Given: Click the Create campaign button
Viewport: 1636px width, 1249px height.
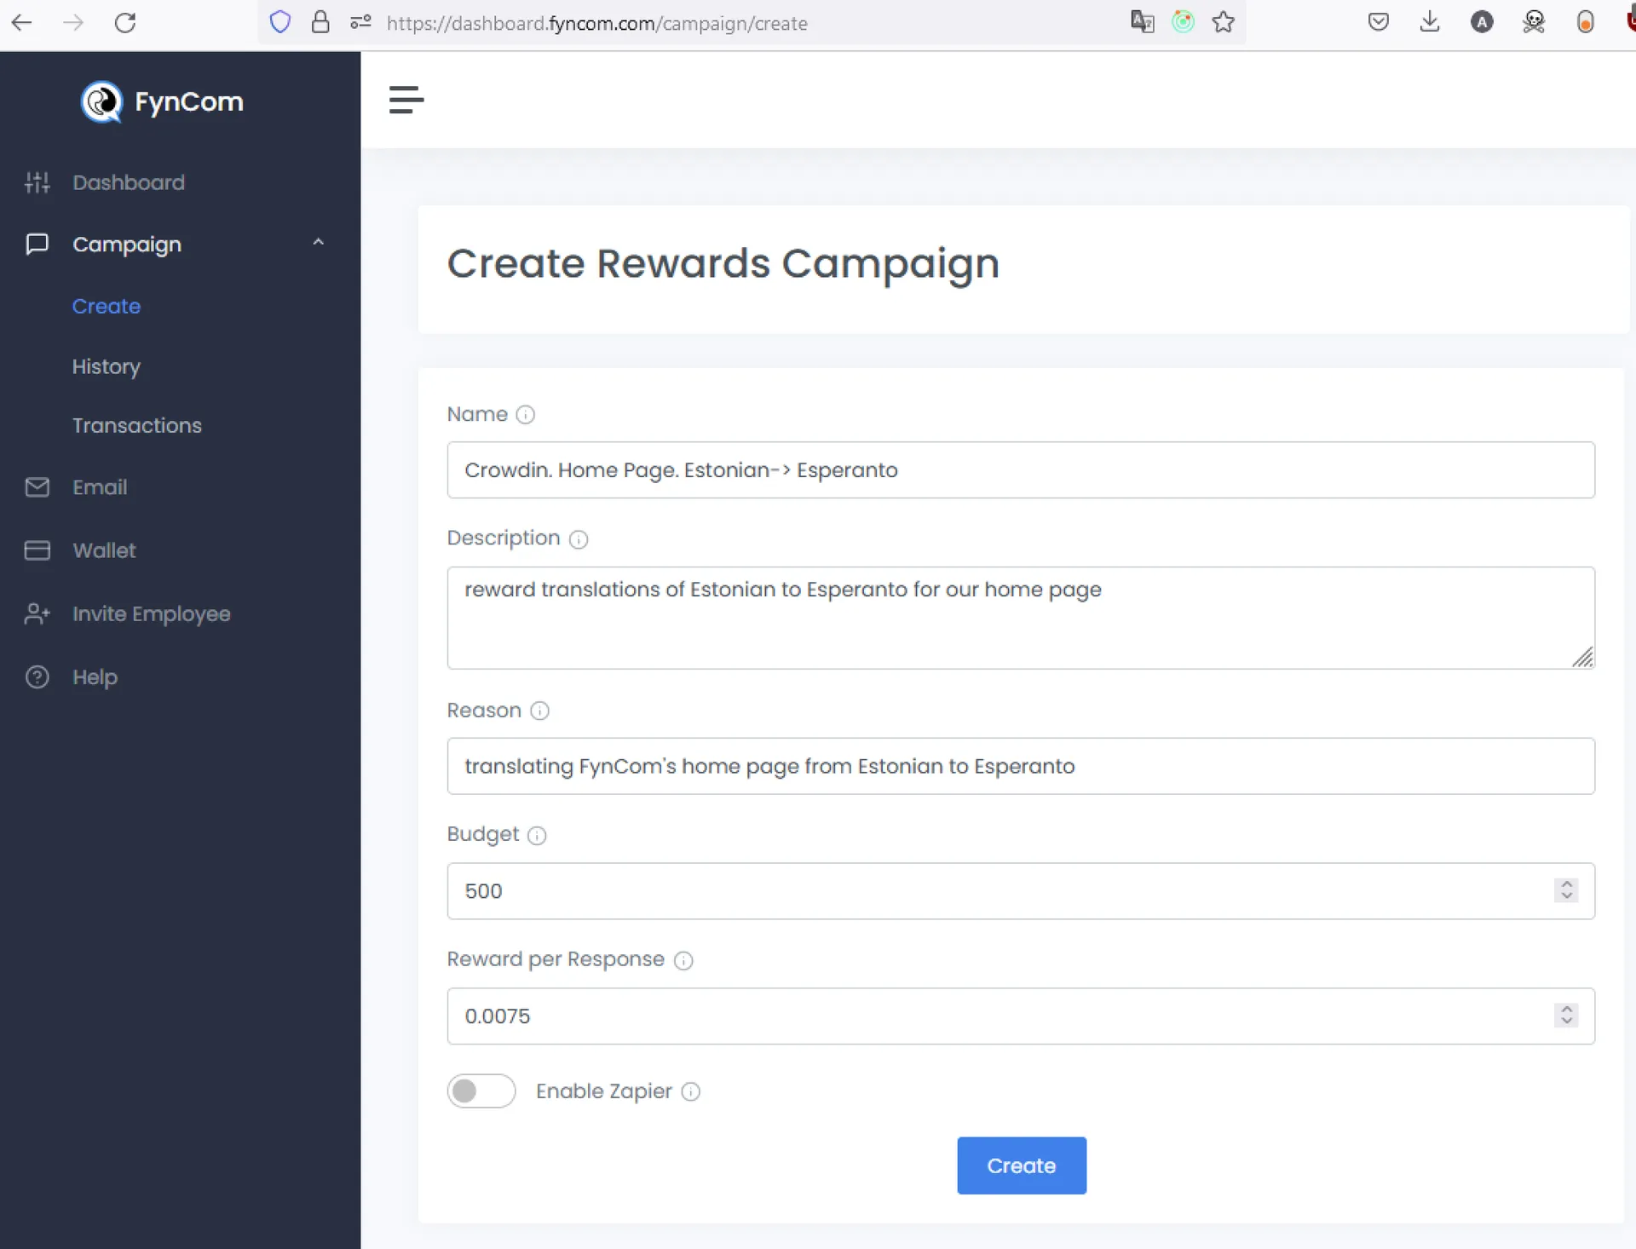Looking at the screenshot, I should pyautogui.click(x=1021, y=1165).
